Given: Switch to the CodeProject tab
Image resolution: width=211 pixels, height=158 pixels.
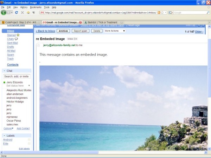Looking at the screenshot, I should pyautogui.click(x=21, y=22).
